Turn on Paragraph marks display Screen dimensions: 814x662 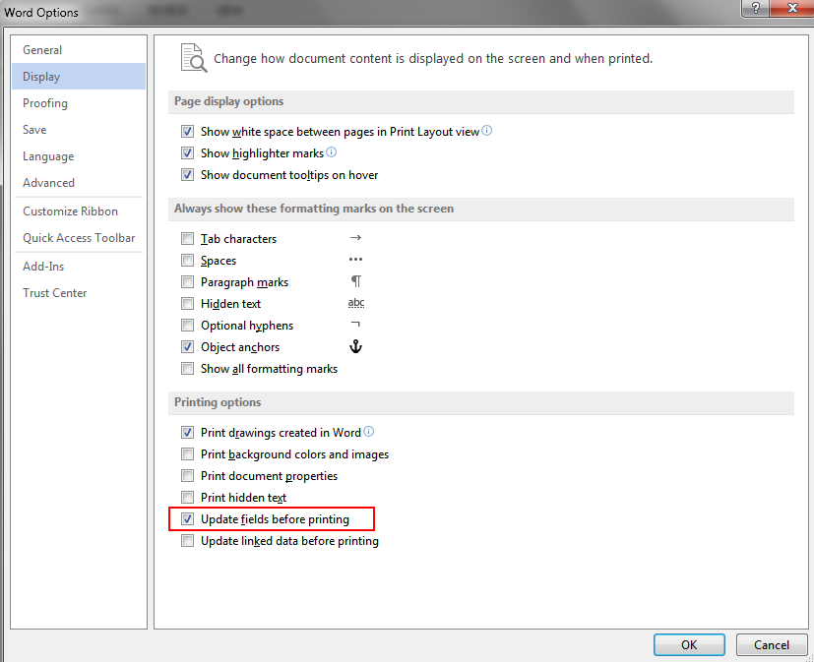tap(188, 282)
